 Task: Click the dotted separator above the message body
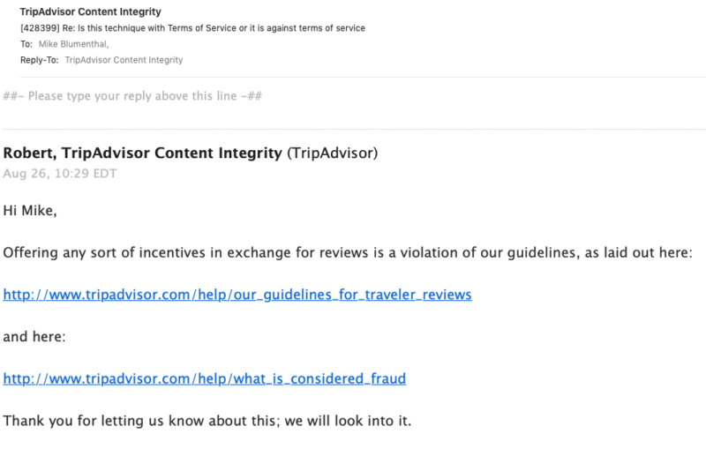click(355, 129)
